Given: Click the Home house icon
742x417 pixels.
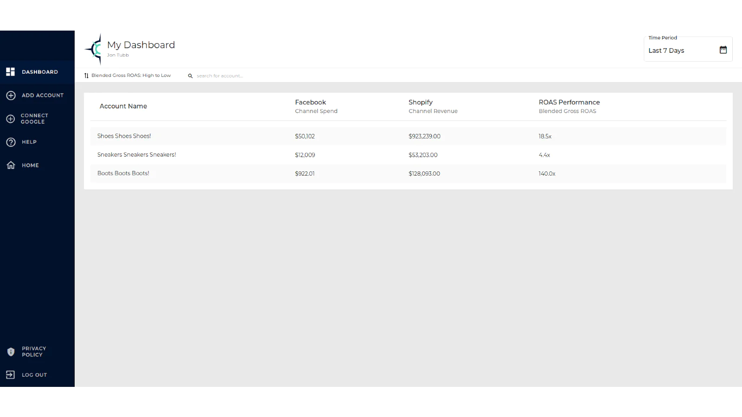Looking at the screenshot, I should 11,165.
